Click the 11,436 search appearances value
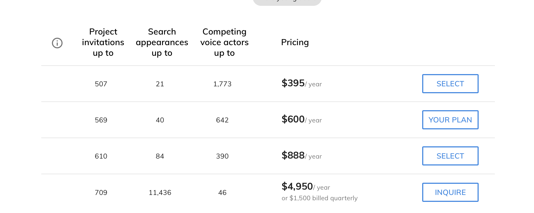Screen dimensions: 534x213 (160, 193)
